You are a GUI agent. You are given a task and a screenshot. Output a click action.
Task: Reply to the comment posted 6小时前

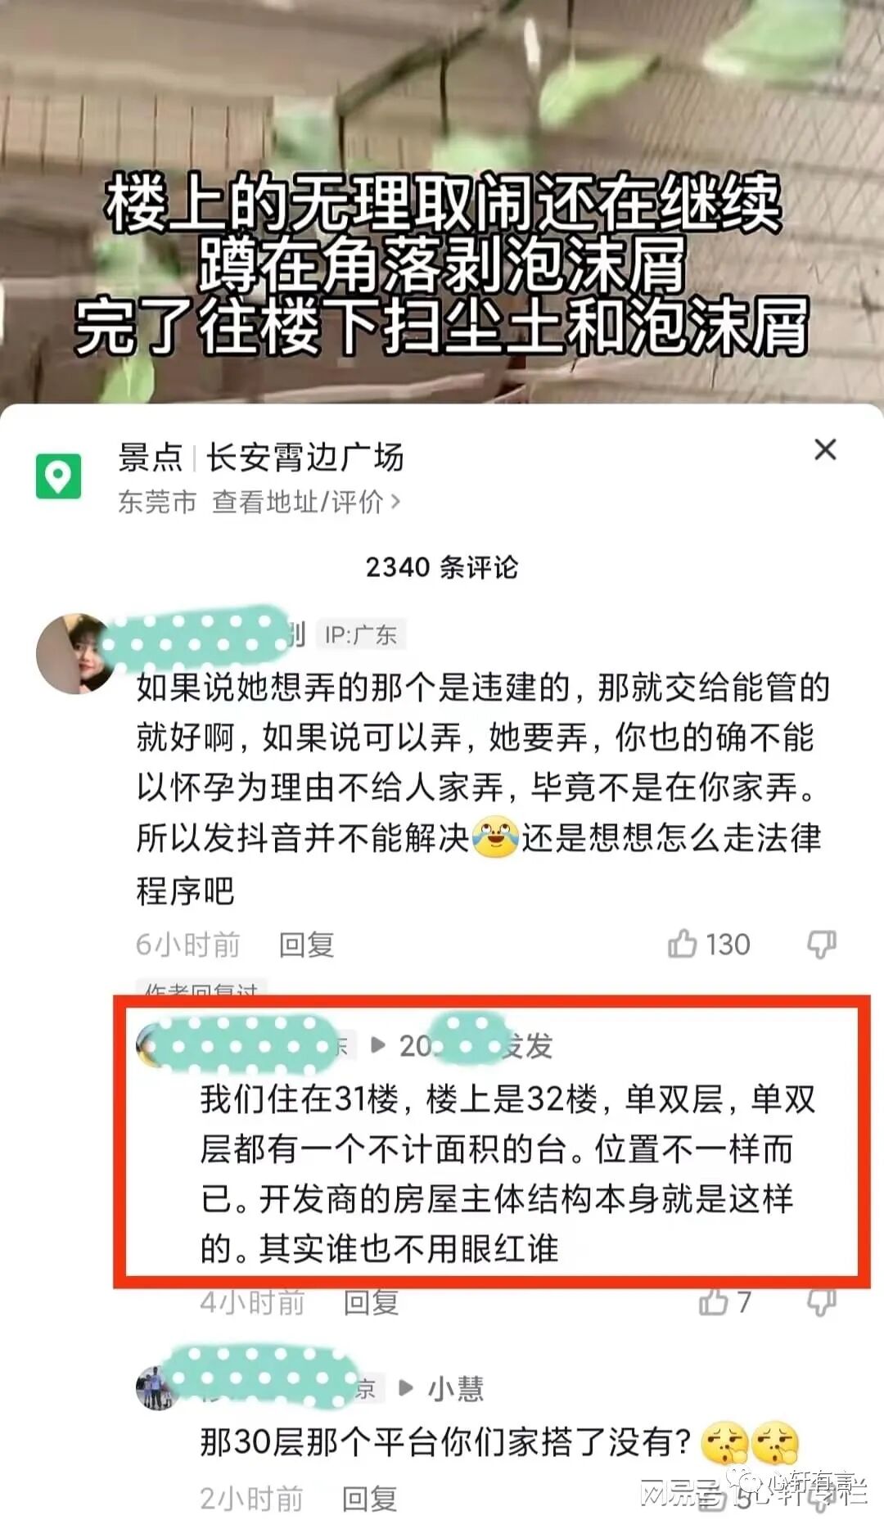tap(306, 945)
